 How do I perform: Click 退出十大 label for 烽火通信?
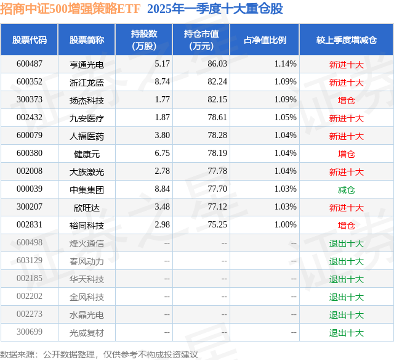click(346, 243)
